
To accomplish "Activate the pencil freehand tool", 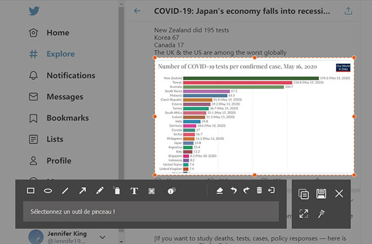I will click(x=100, y=191).
